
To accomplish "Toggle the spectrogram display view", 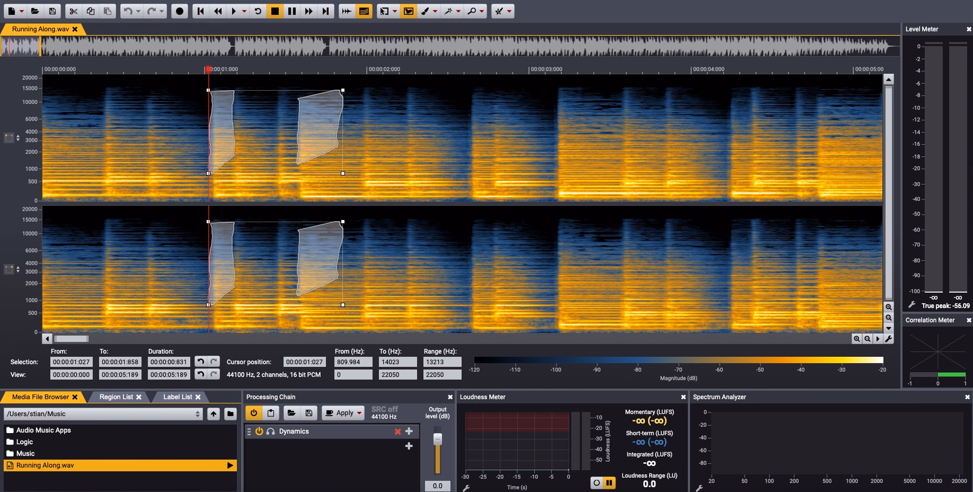I will click(x=364, y=11).
